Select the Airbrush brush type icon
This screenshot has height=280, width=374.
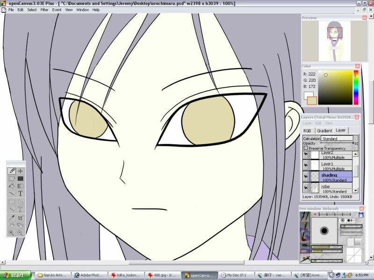pos(305,259)
